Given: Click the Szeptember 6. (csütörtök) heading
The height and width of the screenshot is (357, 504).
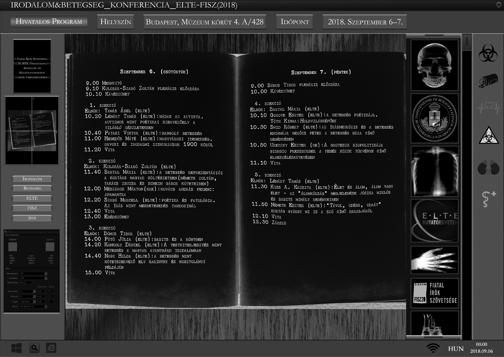Looking at the screenshot, I should click(x=154, y=71).
